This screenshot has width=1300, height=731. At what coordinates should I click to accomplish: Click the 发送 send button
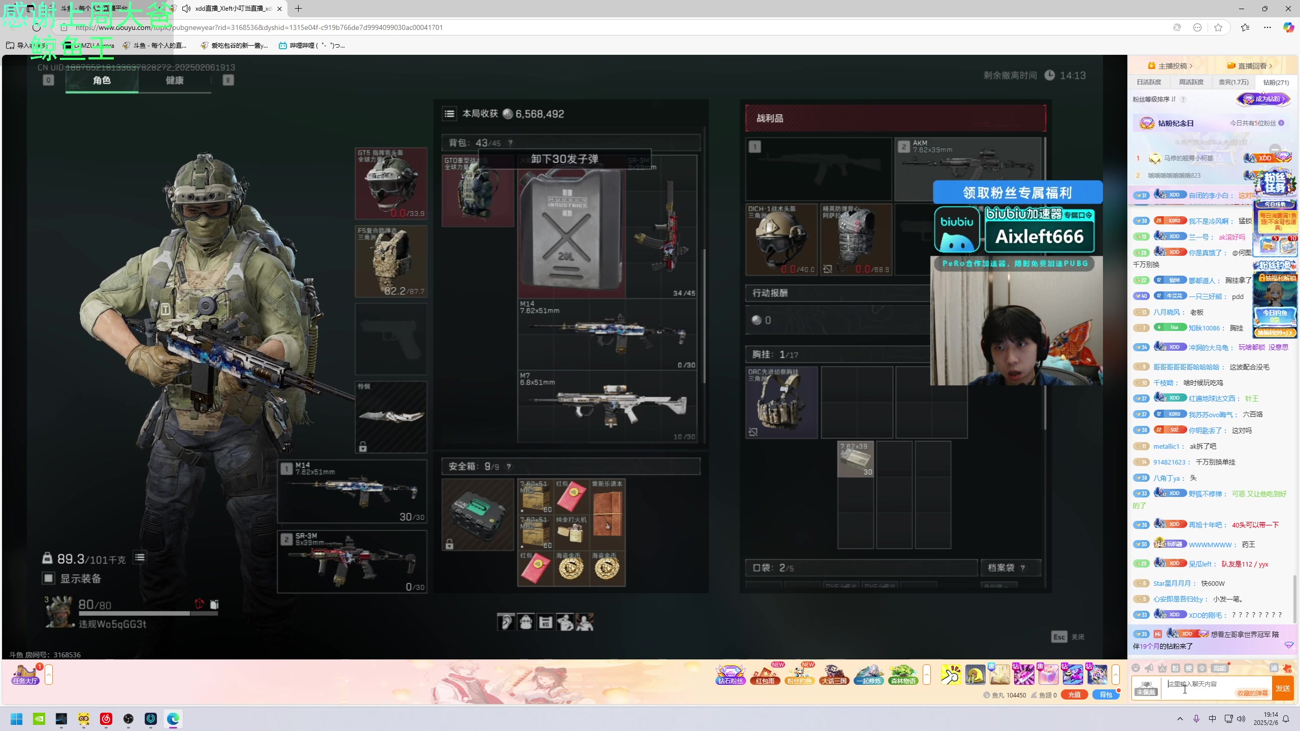click(1283, 688)
